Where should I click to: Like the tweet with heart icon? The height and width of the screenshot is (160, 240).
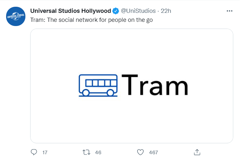(x=140, y=152)
